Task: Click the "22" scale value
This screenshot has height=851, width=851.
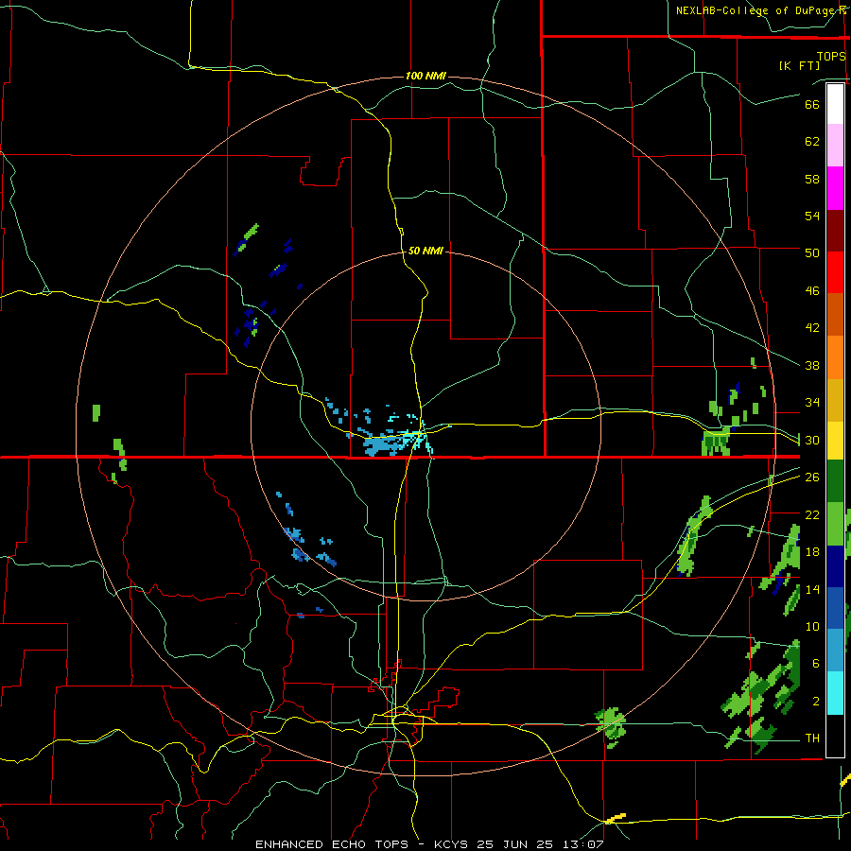Action: 812,514
